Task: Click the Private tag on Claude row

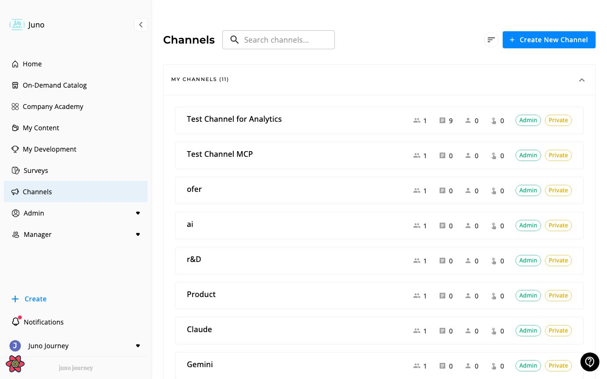Action: click(558, 331)
